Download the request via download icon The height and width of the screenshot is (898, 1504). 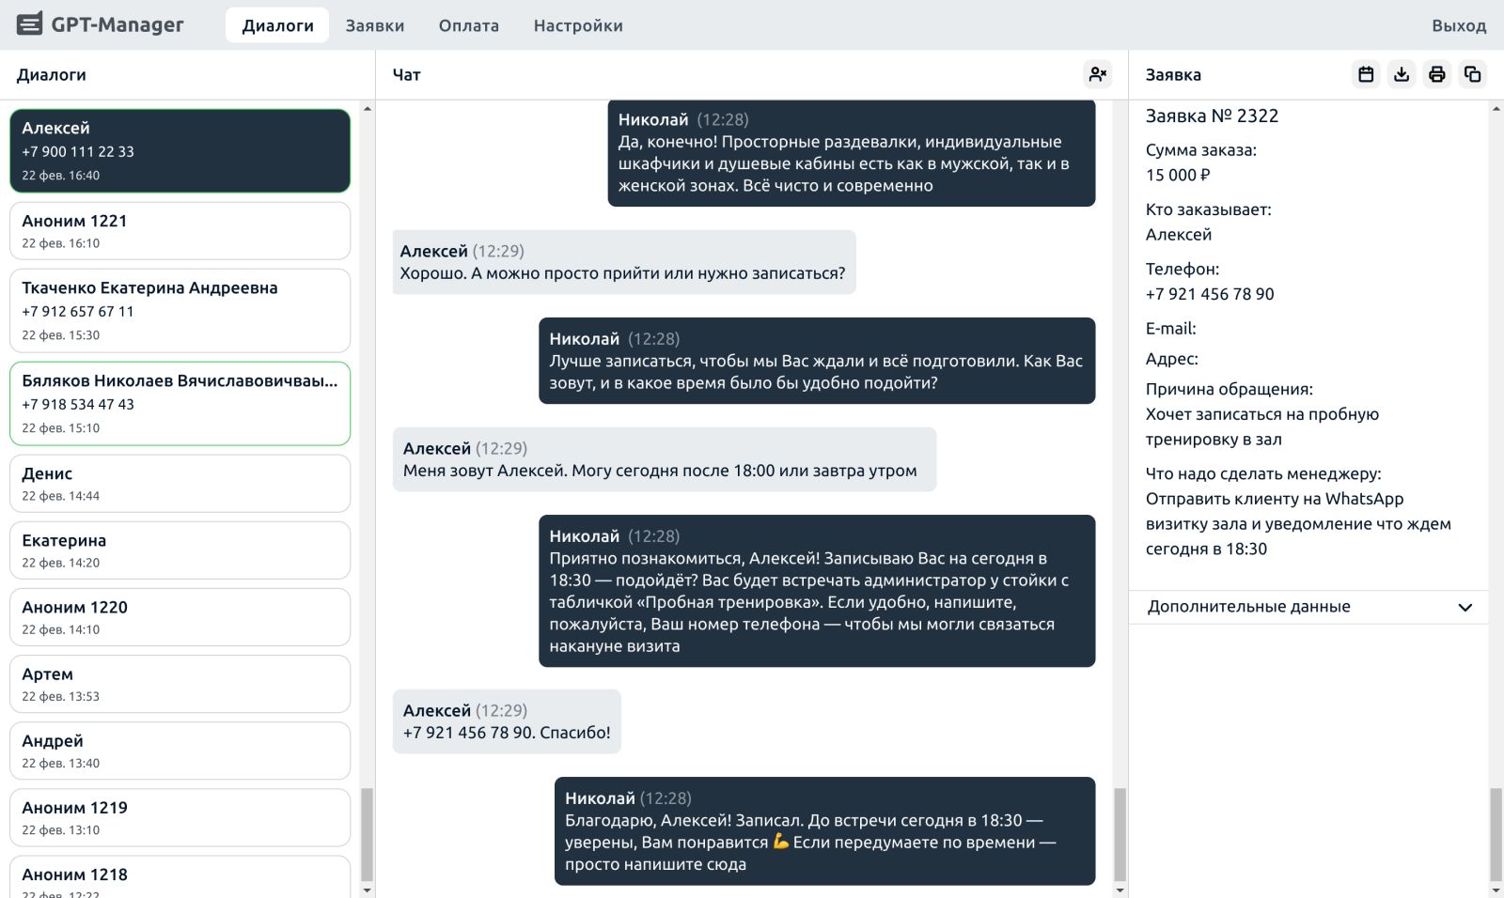(1402, 74)
